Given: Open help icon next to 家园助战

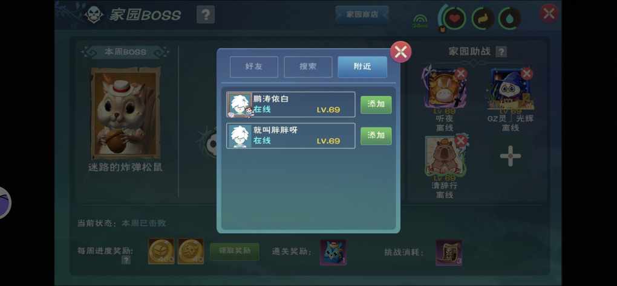Looking at the screenshot, I should 501,52.
